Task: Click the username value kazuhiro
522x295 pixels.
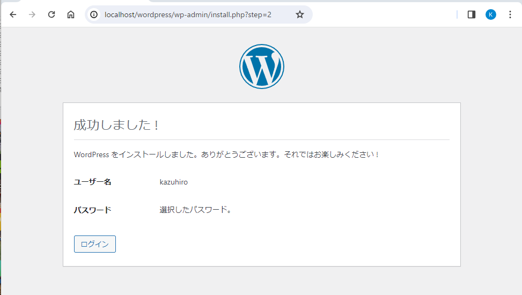Action: point(174,182)
